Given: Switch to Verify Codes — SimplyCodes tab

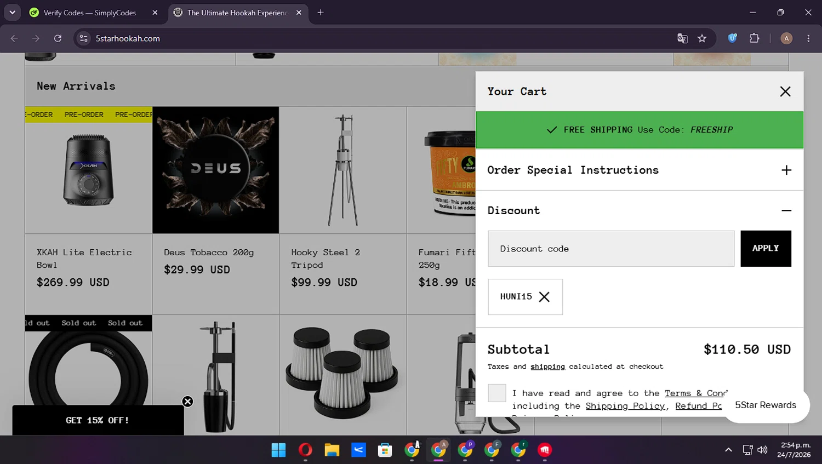Looking at the screenshot, I should (90, 13).
